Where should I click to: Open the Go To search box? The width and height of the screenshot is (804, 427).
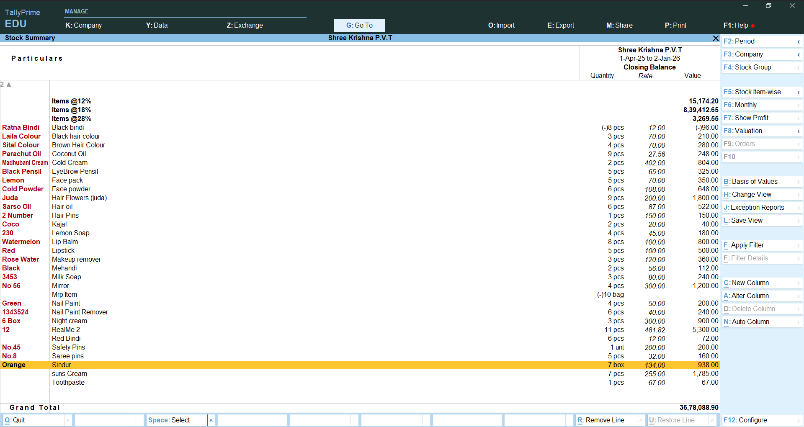pyautogui.click(x=359, y=26)
